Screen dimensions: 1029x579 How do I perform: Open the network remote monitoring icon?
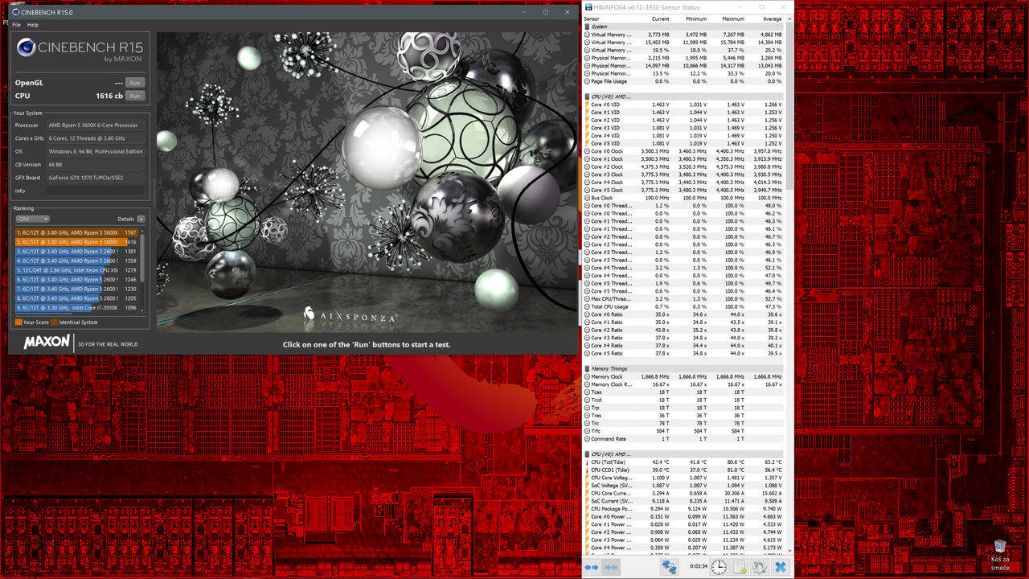click(x=669, y=567)
